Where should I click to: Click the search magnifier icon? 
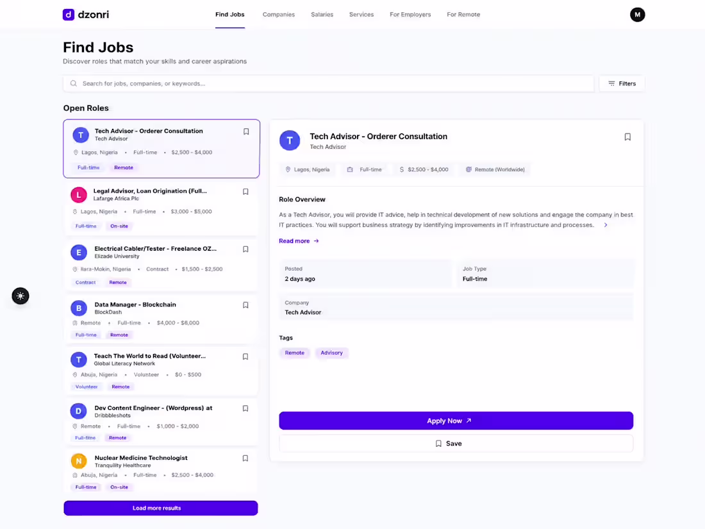74,83
